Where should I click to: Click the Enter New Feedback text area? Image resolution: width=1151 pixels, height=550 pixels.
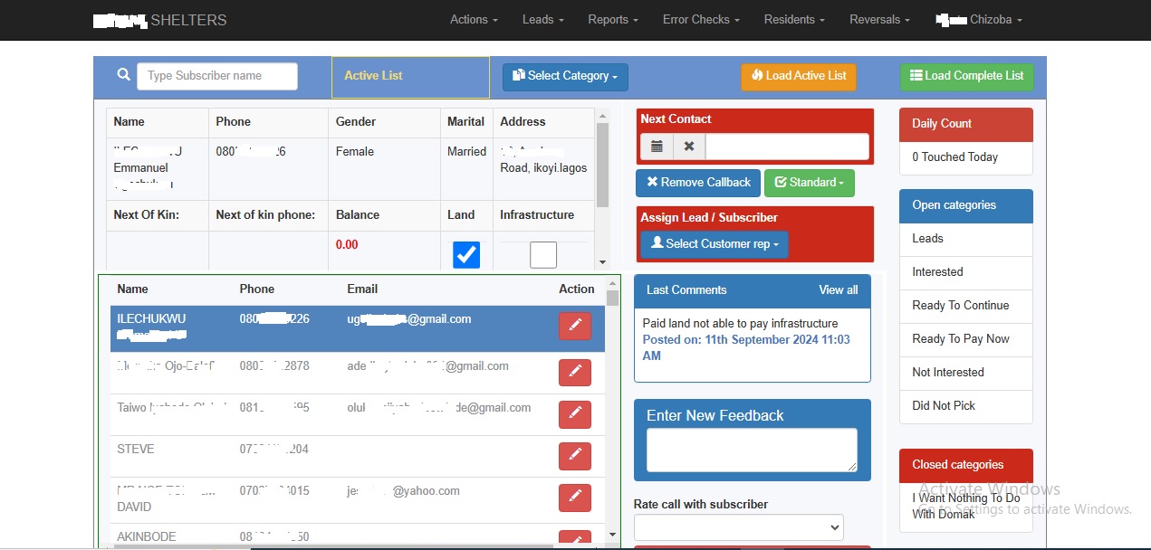click(x=752, y=450)
